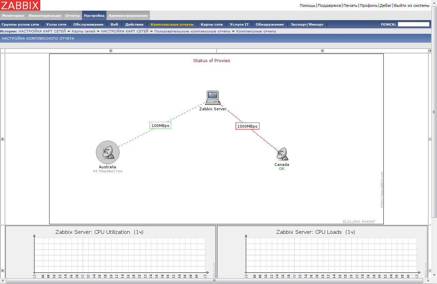Click Комплексные отчеты at end of history breadcrumb

click(x=256, y=31)
